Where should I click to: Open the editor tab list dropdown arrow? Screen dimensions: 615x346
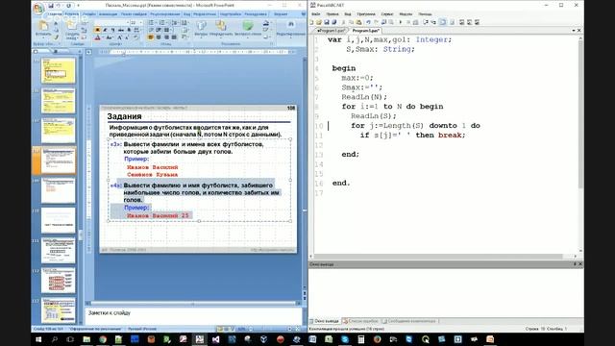[x=574, y=30]
